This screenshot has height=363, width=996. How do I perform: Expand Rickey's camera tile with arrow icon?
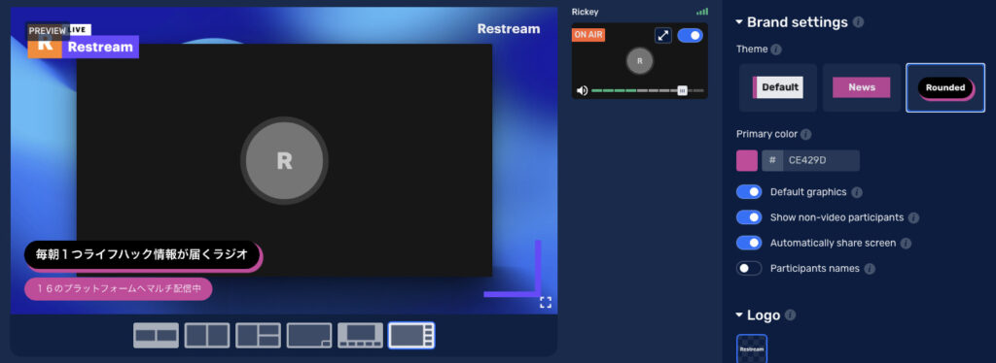pyautogui.click(x=663, y=36)
